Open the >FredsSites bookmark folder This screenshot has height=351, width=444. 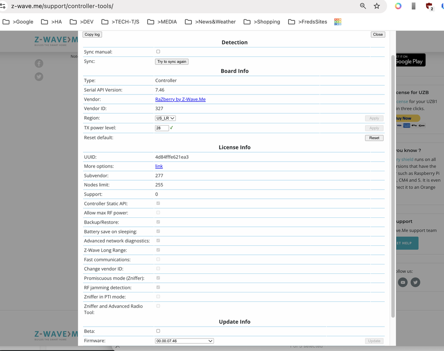[308, 22]
